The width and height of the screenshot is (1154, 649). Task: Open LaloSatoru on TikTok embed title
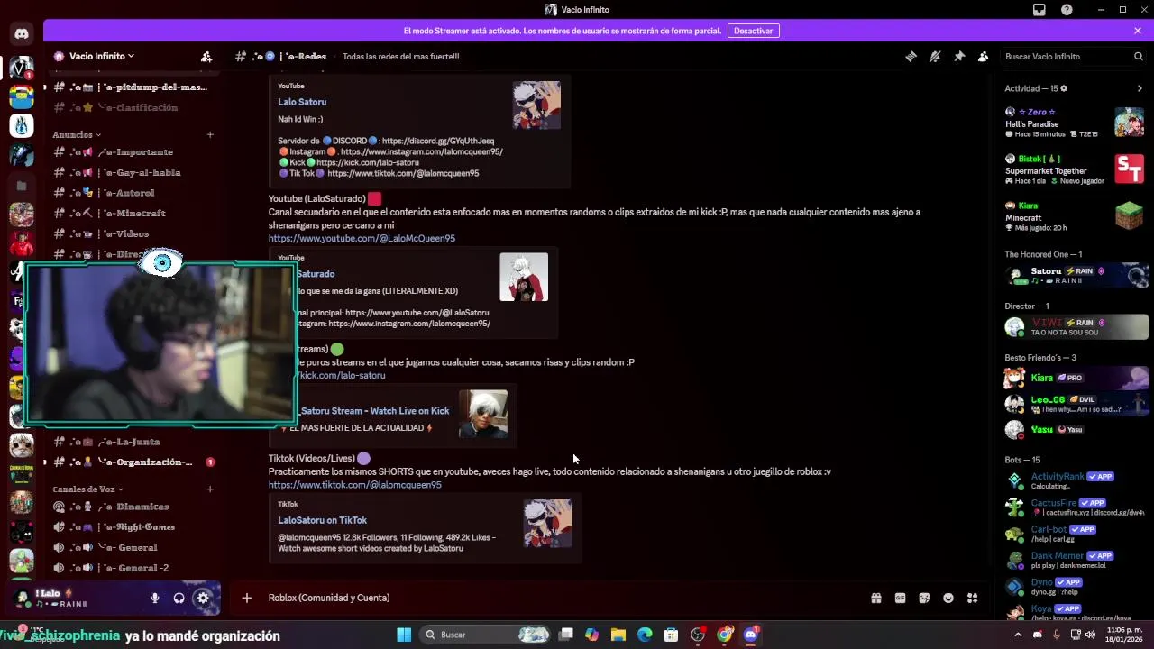[322, 520]
